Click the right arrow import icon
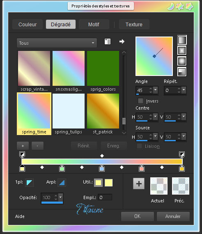This screenshot has width=202, height=234. [122, 41]
